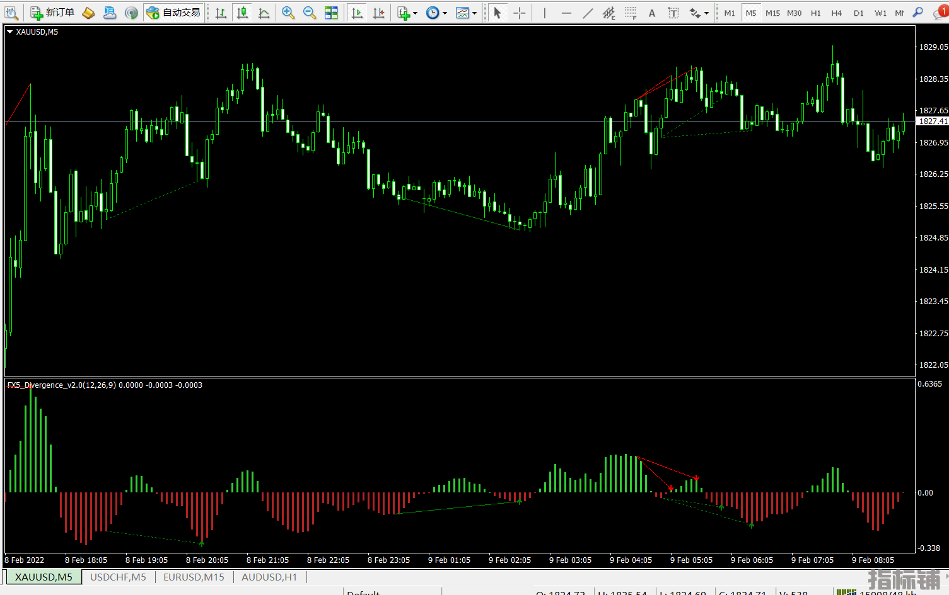Open the cloud market icon
Screen dimensions: 949x595
110,13
